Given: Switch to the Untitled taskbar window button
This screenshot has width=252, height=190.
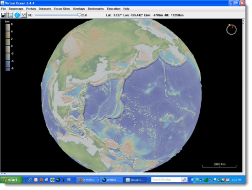Looking at the screenshot, I should 111,180.
